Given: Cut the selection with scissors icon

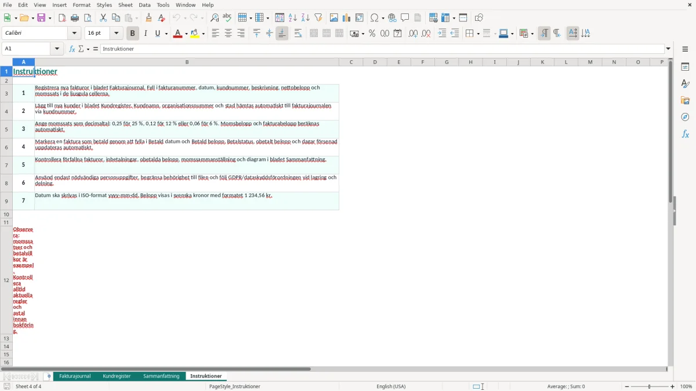Looking at the screenshot, I should 103,18.
